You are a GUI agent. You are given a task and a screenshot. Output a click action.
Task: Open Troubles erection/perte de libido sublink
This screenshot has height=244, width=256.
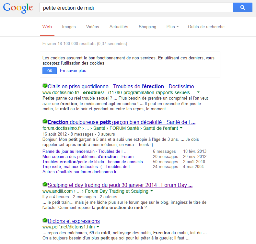pos(95,162)
